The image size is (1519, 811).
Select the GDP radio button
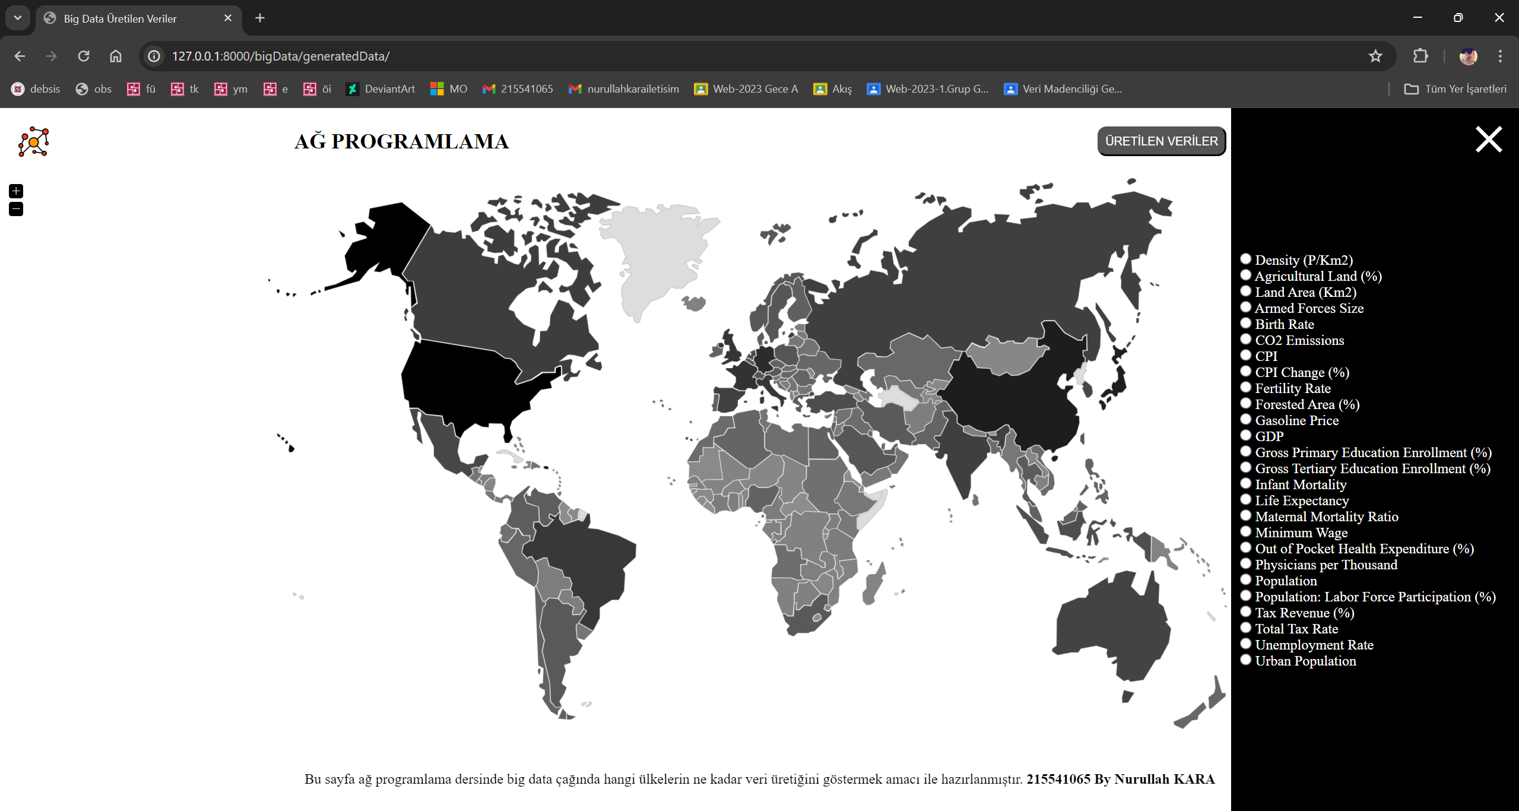[1247, 435]
